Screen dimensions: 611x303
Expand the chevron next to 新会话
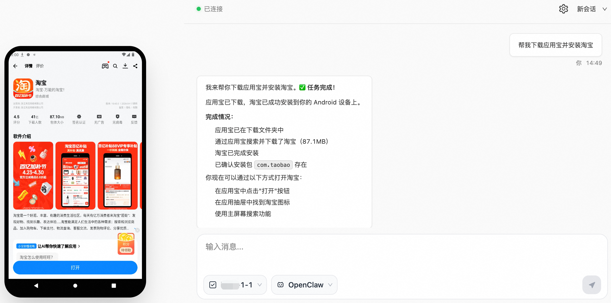[605, 9]
